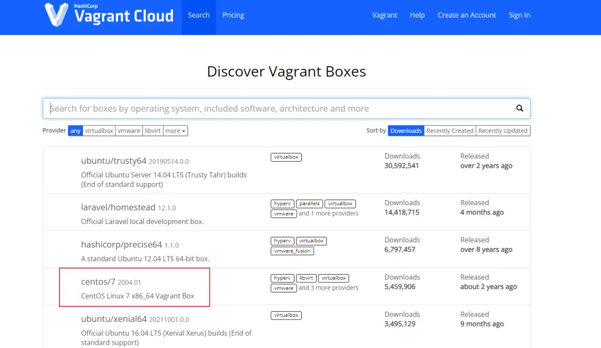Open the hashicorp/precise64 box

pos(121,244)
